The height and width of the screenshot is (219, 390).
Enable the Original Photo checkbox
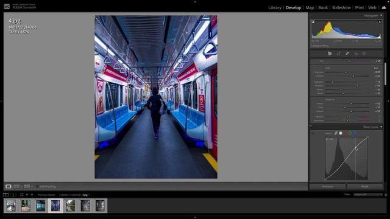313,46
